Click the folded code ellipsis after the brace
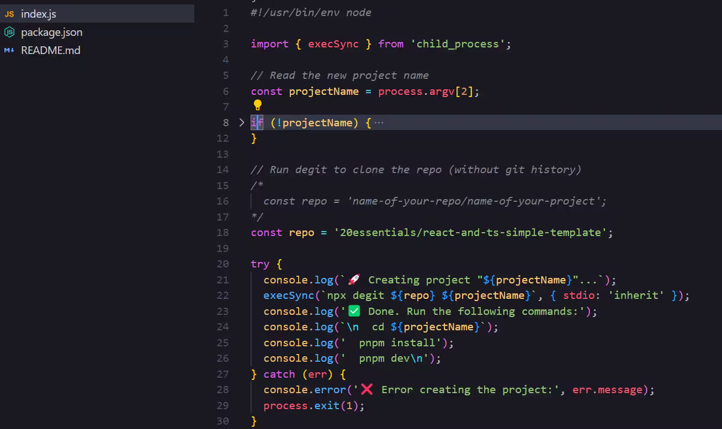 pyautogui.click(x=379, y=122)
